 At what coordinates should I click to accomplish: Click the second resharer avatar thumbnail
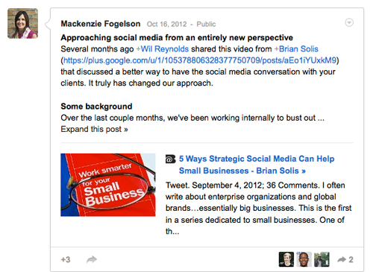[x=304, y=259]
